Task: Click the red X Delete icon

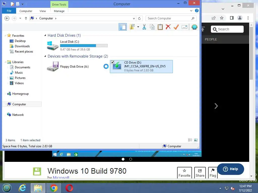Action: point(168,27)
